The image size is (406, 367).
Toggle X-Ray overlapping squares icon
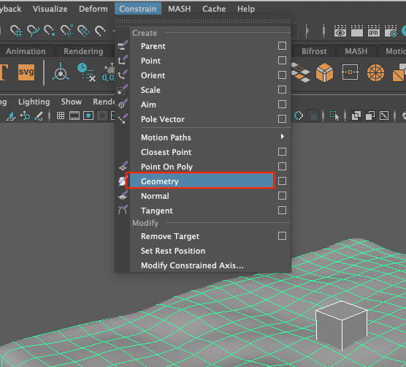point(356,116)
